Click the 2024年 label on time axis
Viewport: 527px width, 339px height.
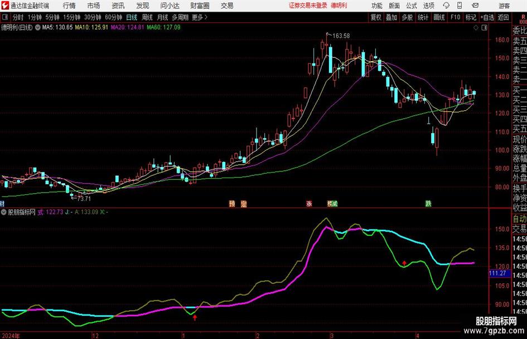pyautogui.click(x=11, y=336)
